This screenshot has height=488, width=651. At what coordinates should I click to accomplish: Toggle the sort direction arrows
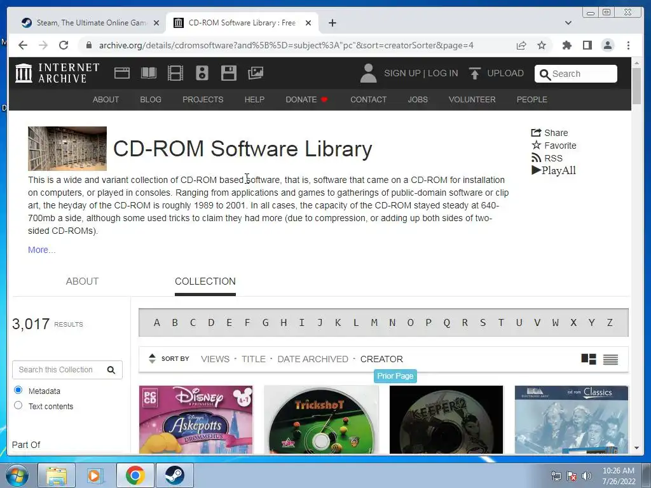click(152, 358)
